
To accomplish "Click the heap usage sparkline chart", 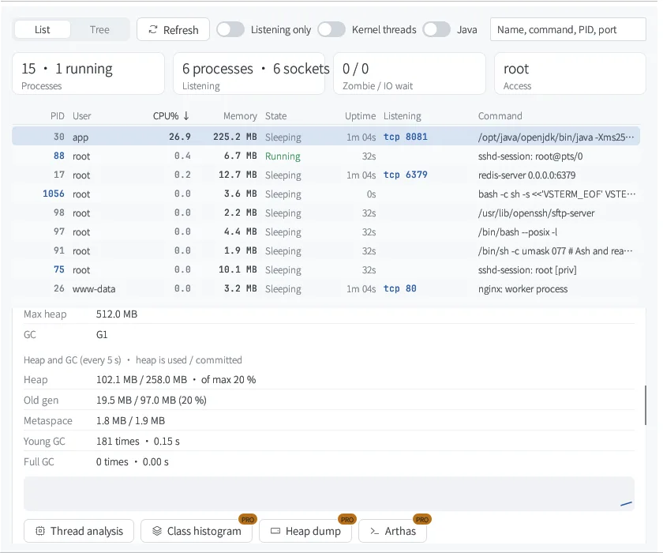I will [x=329, y=493].
